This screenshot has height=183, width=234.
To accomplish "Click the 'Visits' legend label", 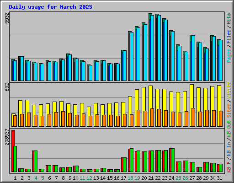I will tap(229, 90).
